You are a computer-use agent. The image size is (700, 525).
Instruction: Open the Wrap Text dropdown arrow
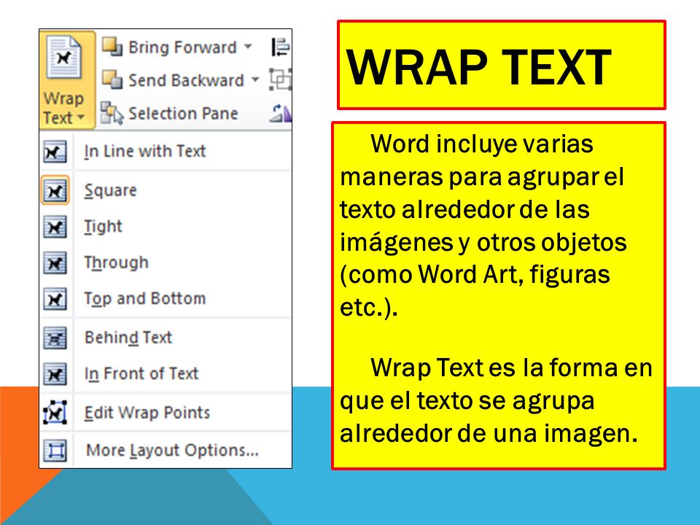tap(81, 118)
